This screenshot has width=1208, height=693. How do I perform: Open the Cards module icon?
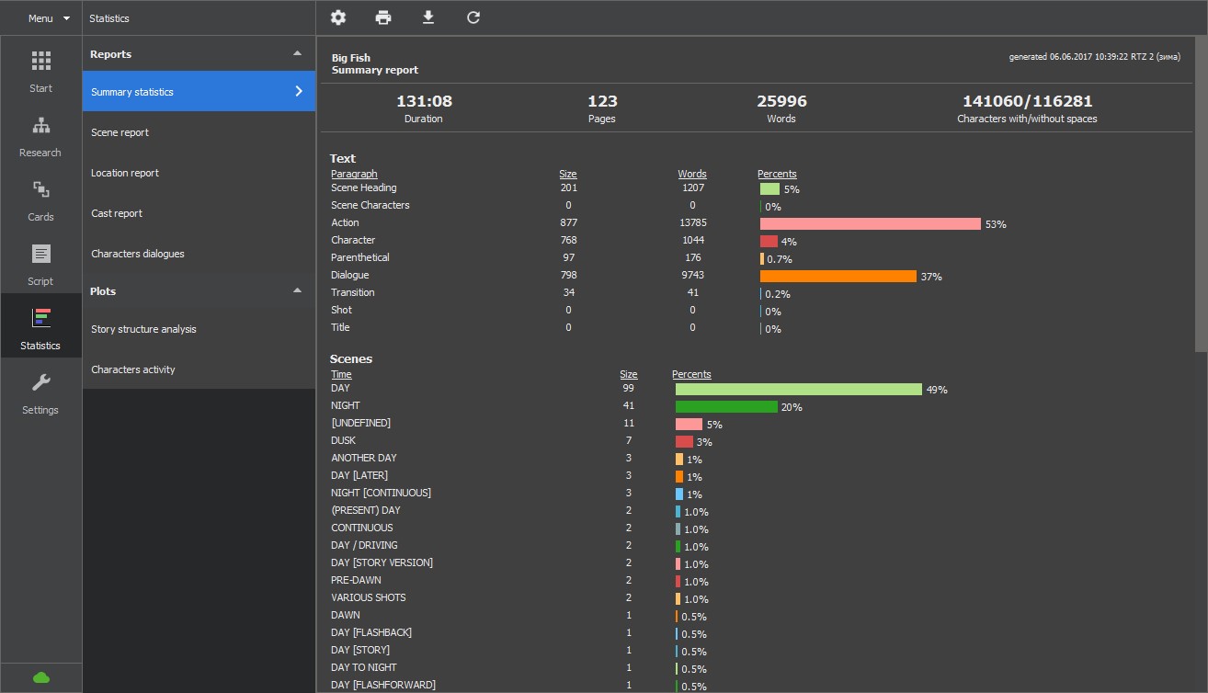point(40,190)
